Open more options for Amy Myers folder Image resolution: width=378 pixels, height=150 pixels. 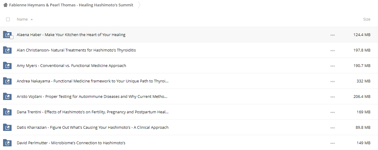pyautogui.click(x=332, y=66)
